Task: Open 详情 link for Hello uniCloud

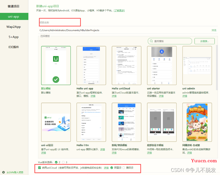Action: (114, 96)
